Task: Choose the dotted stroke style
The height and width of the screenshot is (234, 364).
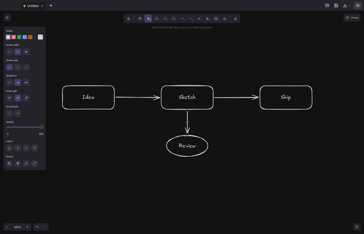Action: [26, 67]
